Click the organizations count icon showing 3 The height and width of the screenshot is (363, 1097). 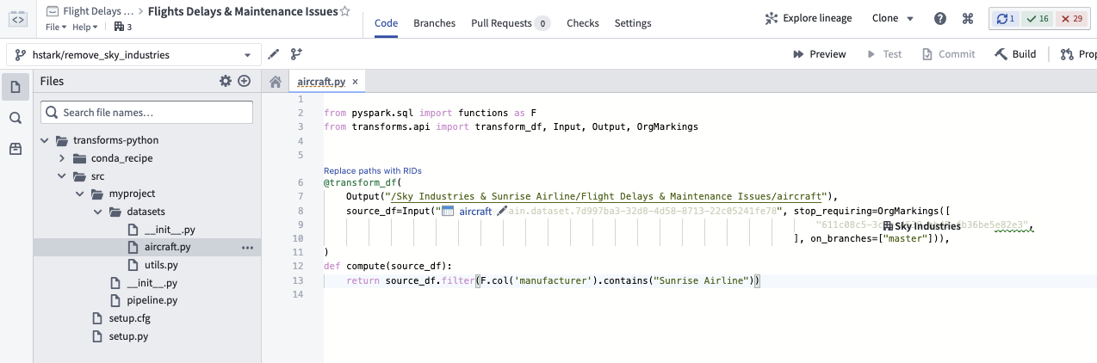pos(123,28)
